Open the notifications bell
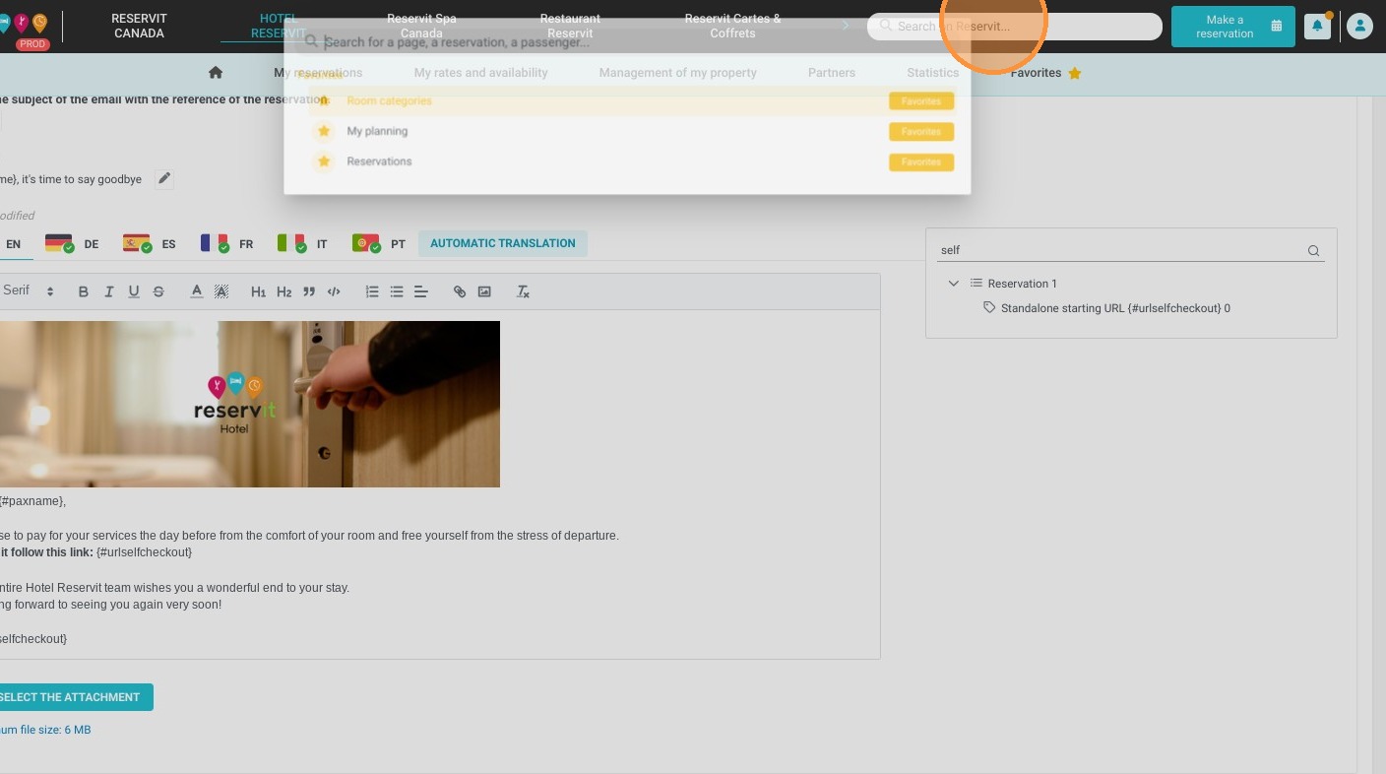Image resolution: width=1386 pixels, height=774 pixels. [1317, 27]
